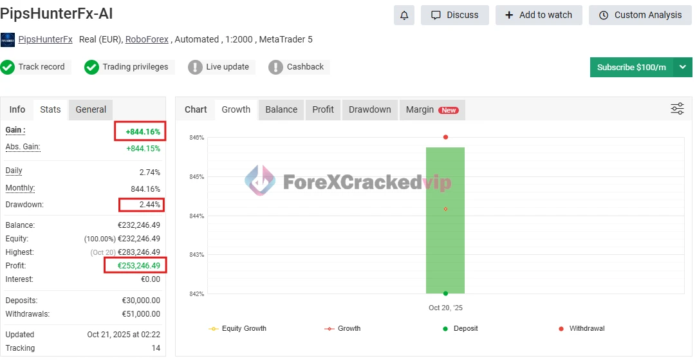Viewport: 697px width, 363px height.
Task: Select the Margin New chart tab
Action: 432,109
